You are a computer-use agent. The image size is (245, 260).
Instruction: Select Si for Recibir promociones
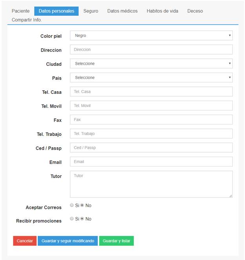coord(71,218)
